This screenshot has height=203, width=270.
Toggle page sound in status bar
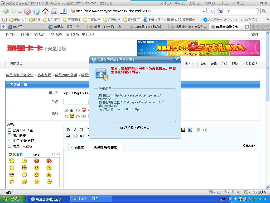point(239,192)
